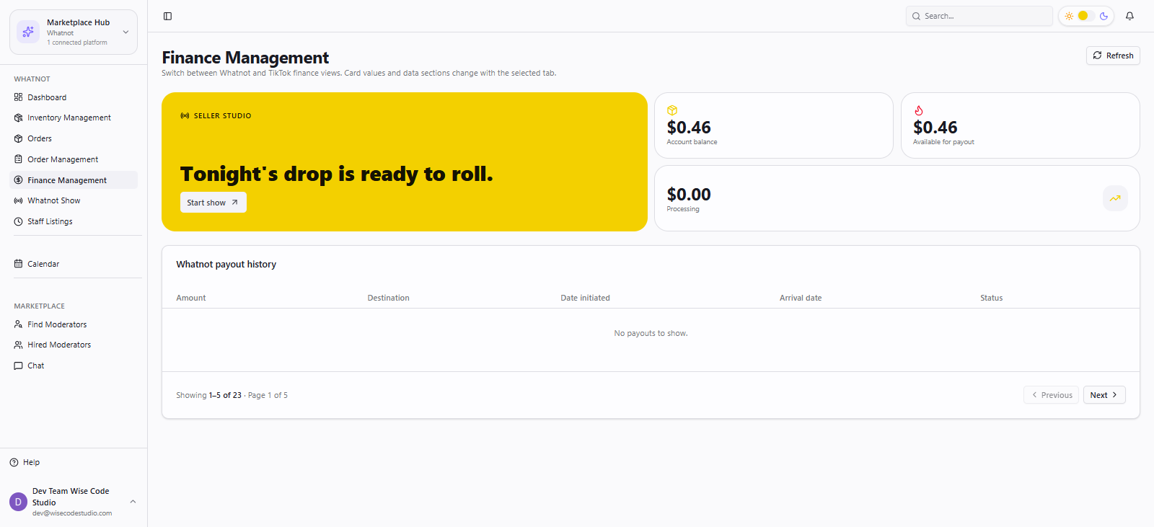Expand the Dev Team user menu chevron
1154x527 pixels.
133,501
